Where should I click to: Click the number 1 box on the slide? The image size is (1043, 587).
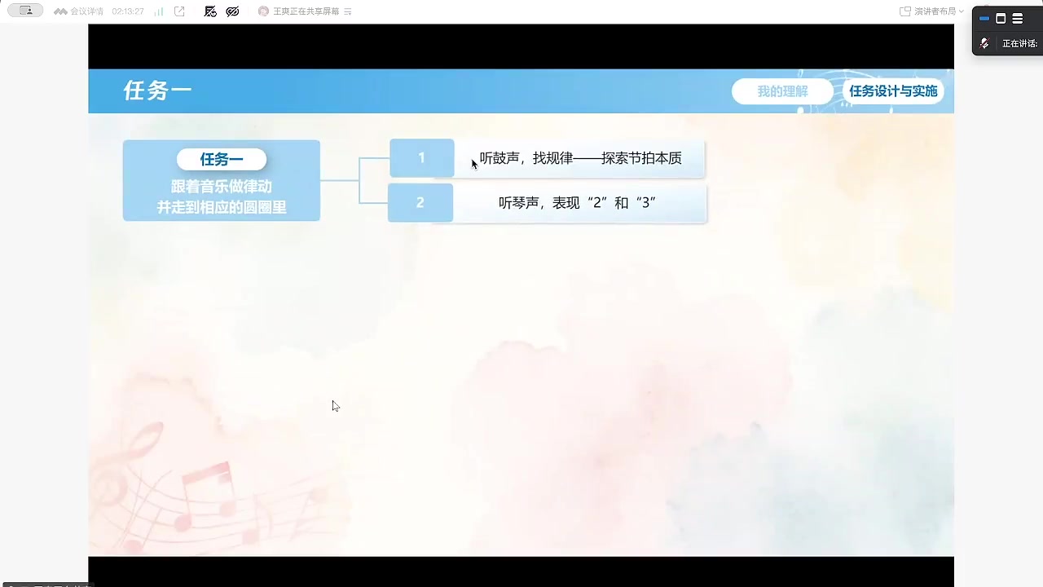click(421, 158)
